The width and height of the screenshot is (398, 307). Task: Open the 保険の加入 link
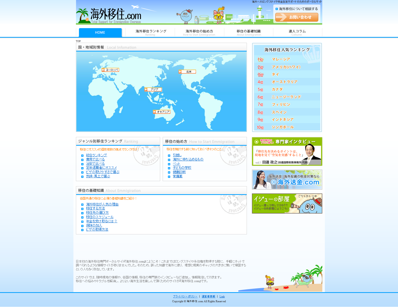94,226
